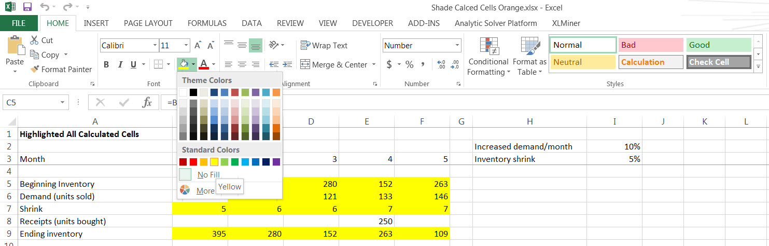Click the Insert Function fx icon
769x246 pixels.
click(x=147, y=102)
